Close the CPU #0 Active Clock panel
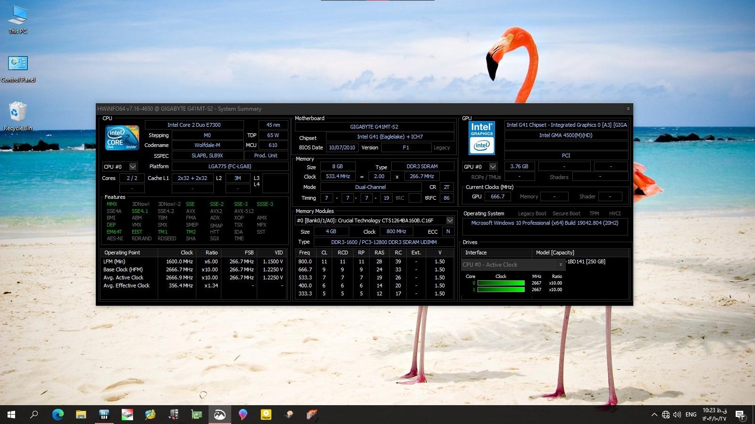This screenshot has width=755, height=424. click(561, 265)
